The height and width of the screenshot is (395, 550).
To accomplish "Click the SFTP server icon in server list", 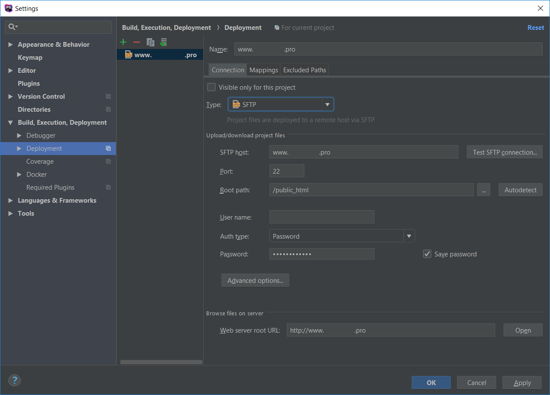I will (128, 55).
